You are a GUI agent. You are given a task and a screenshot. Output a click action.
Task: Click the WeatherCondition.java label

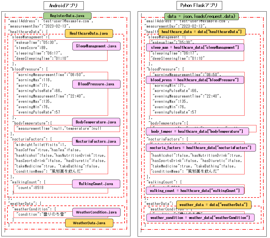point(96,212)
